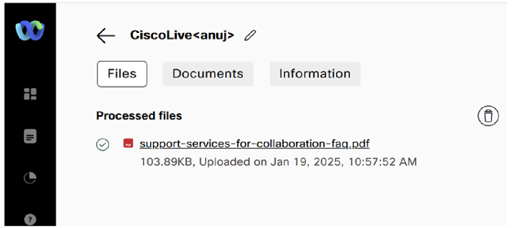Click the Processed files heading
513x228 pixels.
(x=139, y=116)
